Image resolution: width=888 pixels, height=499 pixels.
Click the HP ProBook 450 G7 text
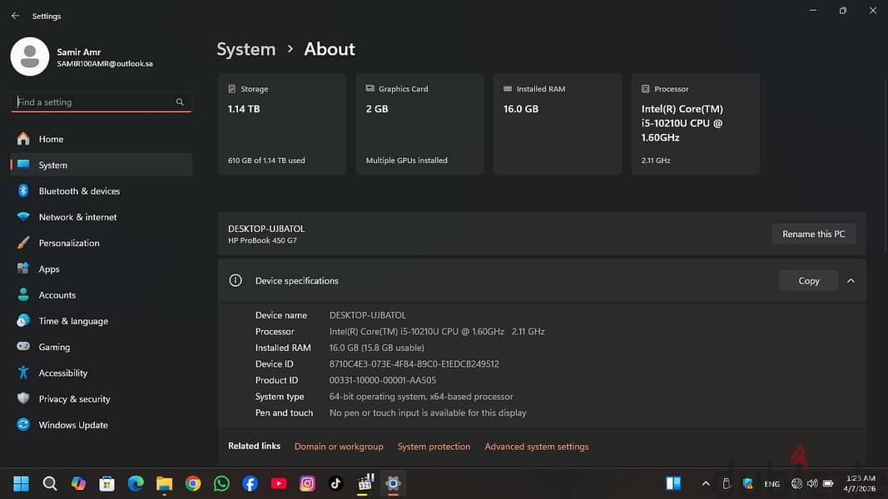click(x=262, y=240)
